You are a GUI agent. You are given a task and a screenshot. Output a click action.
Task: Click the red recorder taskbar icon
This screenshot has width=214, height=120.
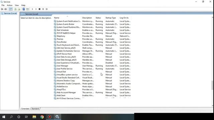tap(50, 117)
